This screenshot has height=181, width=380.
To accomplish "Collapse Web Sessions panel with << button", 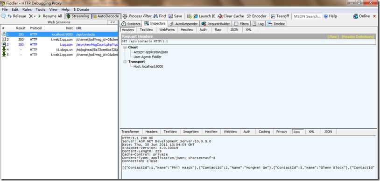I will pyautogui.click(x=113, y=22).
